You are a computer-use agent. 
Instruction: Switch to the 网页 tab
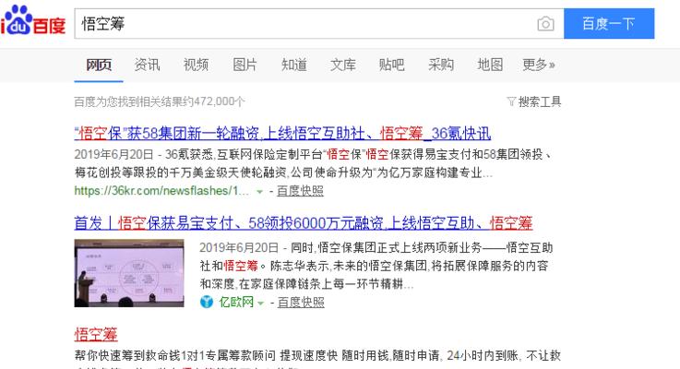pyautogui.click(x=99, y=65)
